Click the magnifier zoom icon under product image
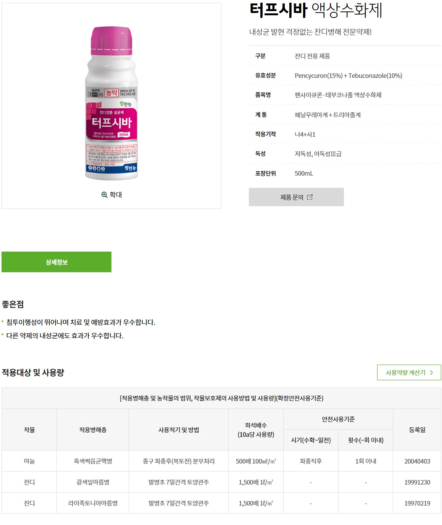This screenshot has height=525, width=442. [104, 195]
